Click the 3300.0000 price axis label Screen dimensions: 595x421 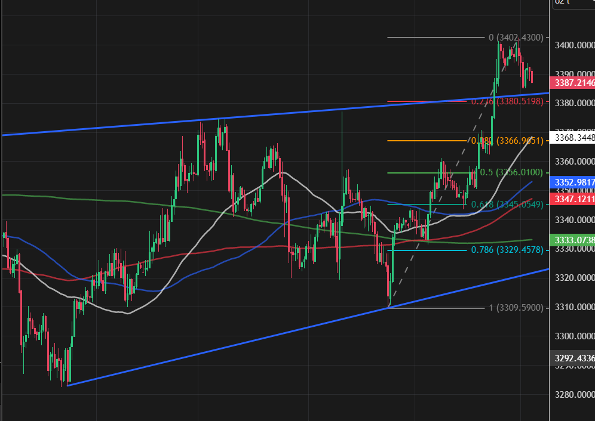pos(575,336)
